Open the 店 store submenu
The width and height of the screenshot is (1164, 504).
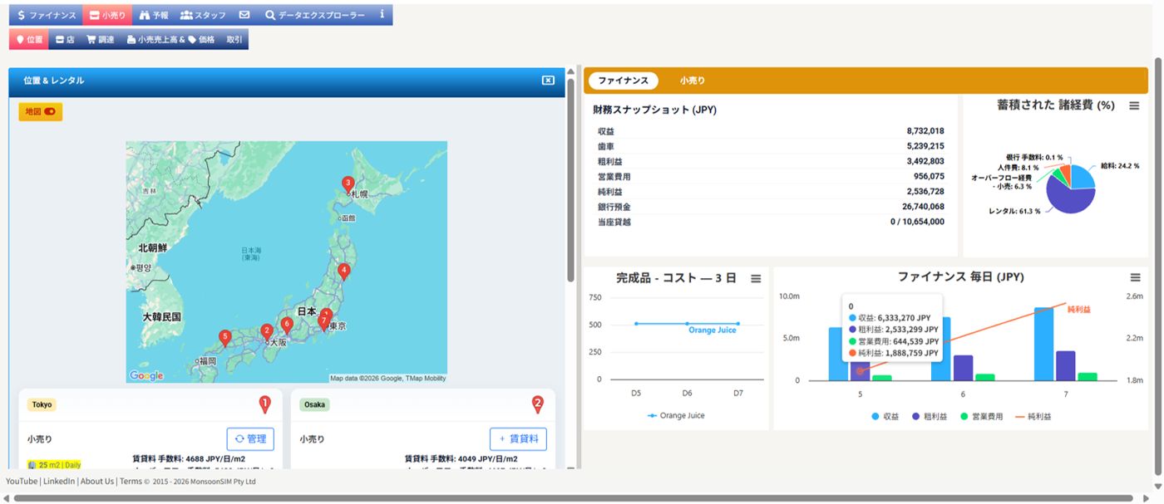pos(65,39)
